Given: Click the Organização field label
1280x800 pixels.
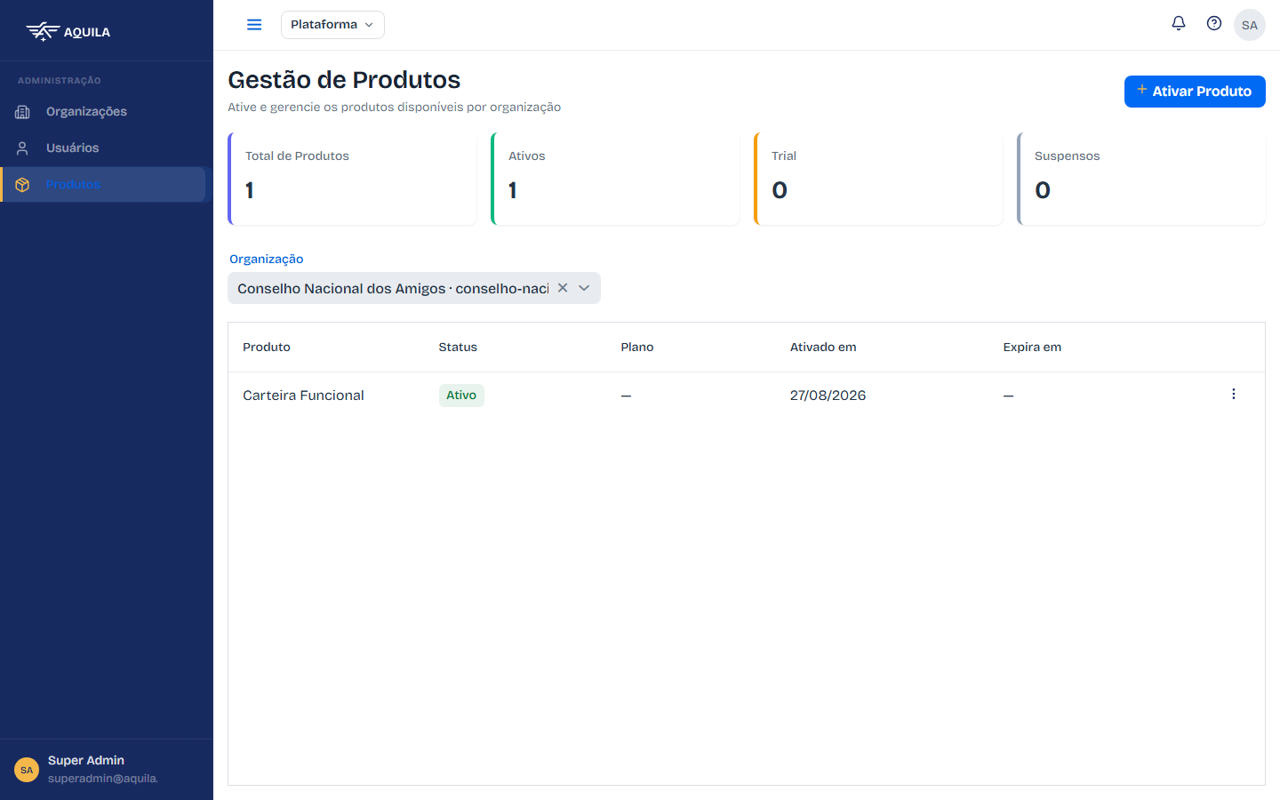Looking at the screenshot, I should (x=267, y=259).
